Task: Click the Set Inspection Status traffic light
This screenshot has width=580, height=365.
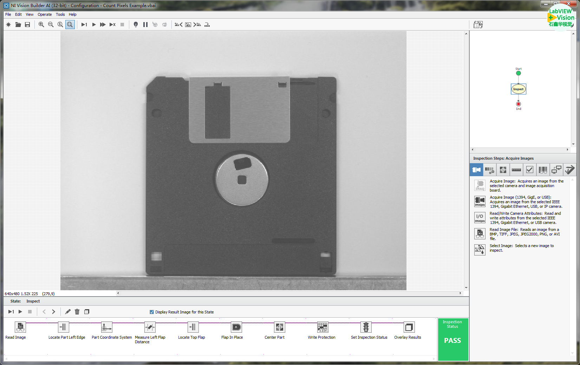Action: 366,327
